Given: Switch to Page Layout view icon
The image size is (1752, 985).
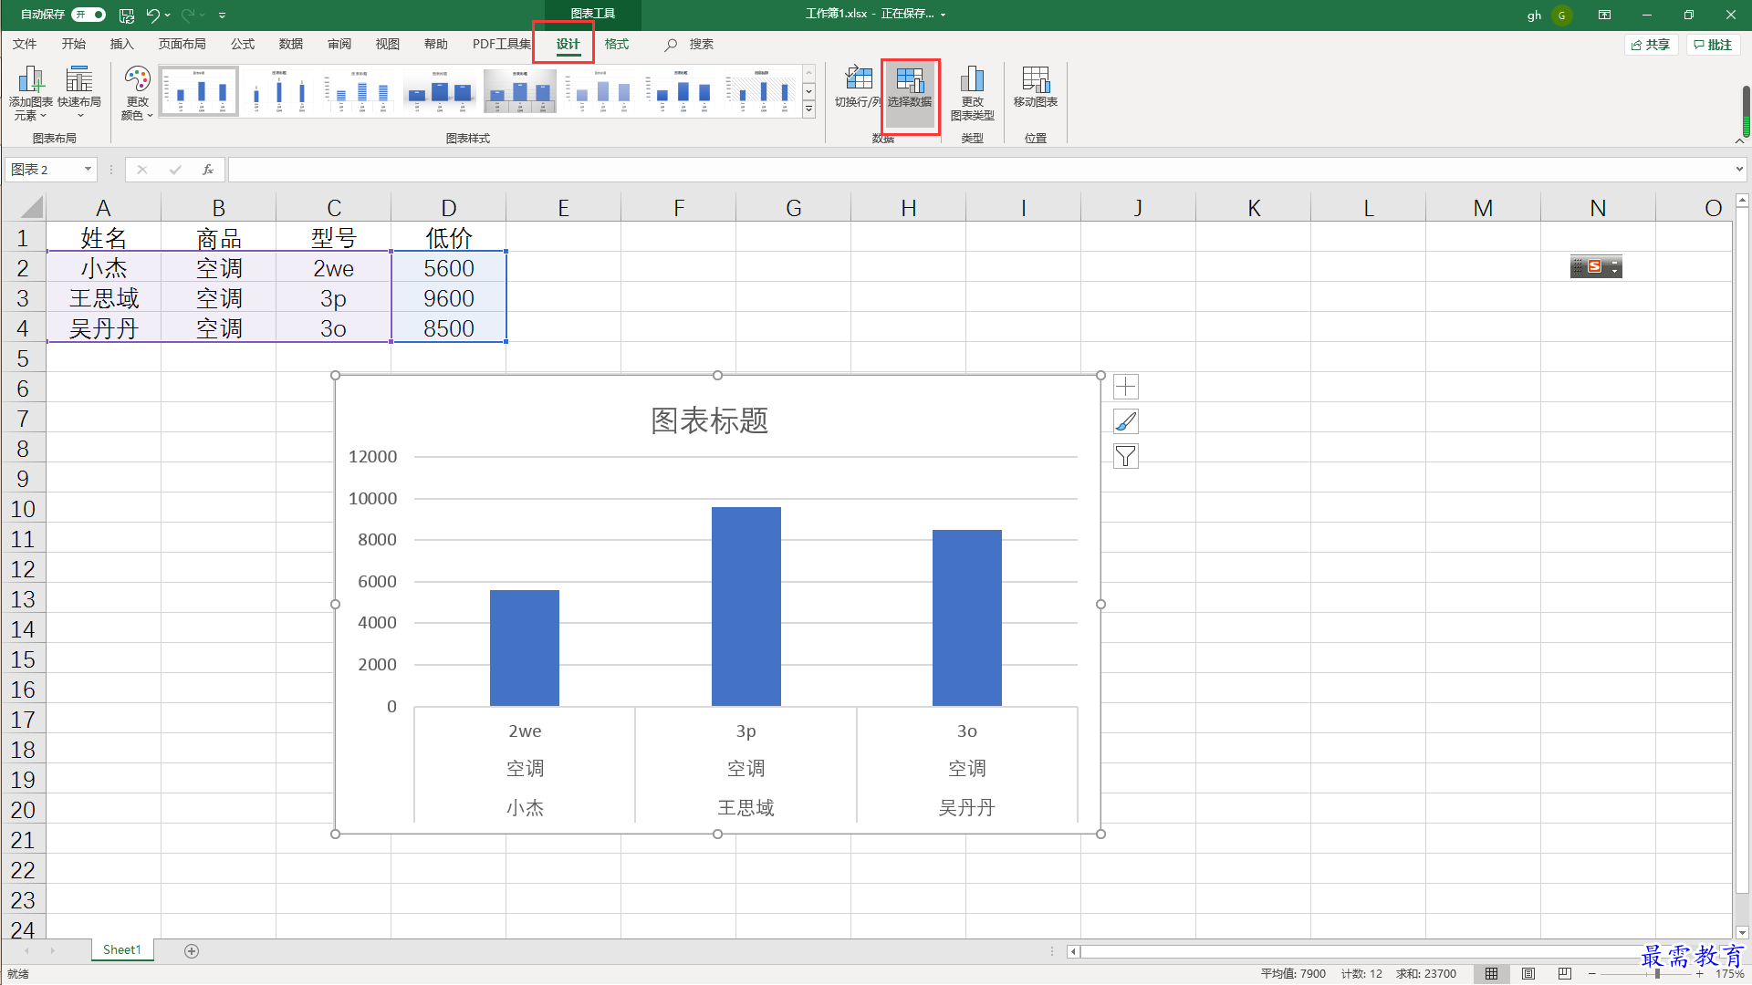Looking at the screenshot, I should [x=1528, y=974].
